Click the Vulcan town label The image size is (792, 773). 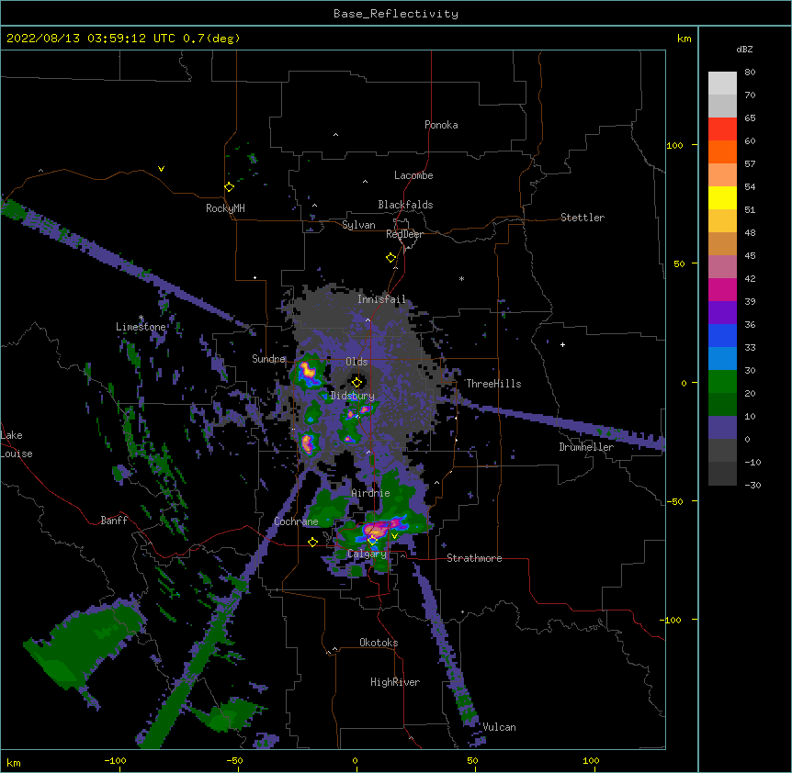(499, 727)
